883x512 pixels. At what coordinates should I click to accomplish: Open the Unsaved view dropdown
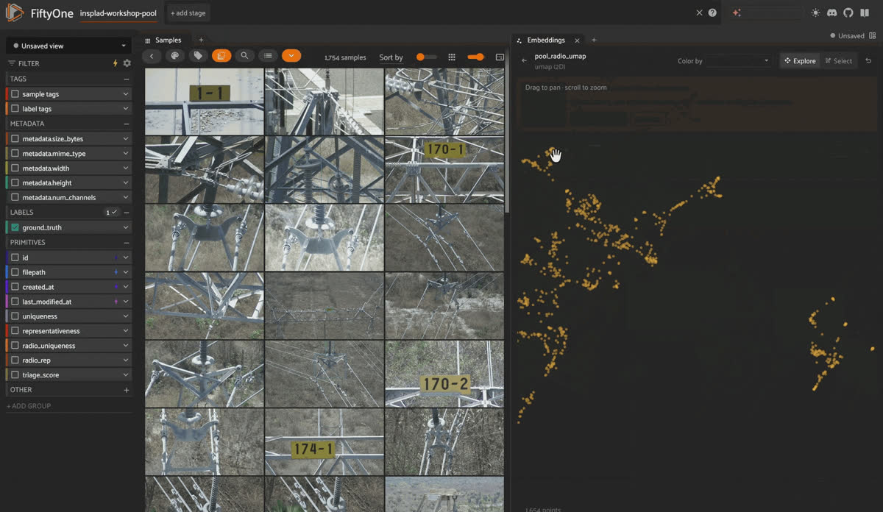(x=68, y=46)
